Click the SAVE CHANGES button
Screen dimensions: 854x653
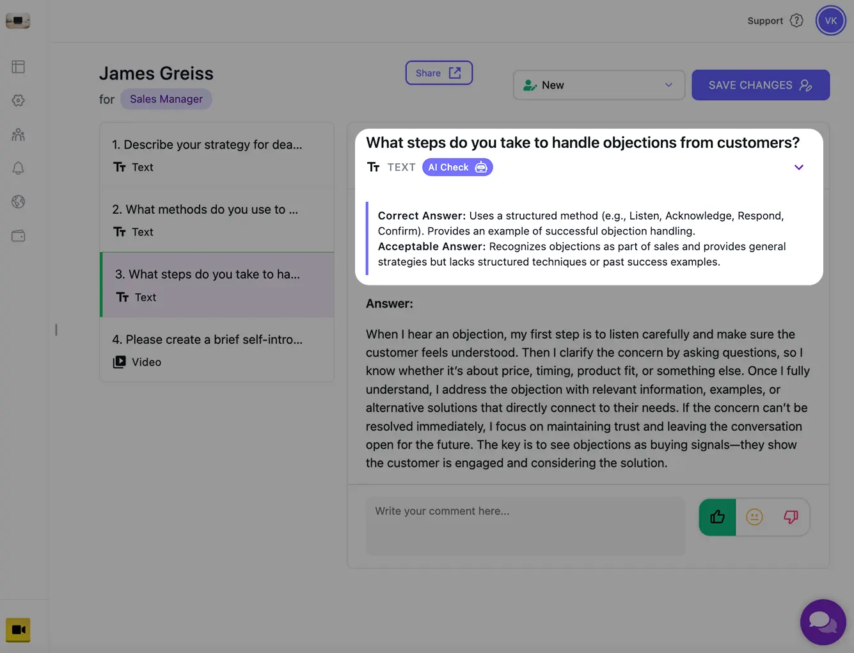pyautogui.click(x=760, y=85)
